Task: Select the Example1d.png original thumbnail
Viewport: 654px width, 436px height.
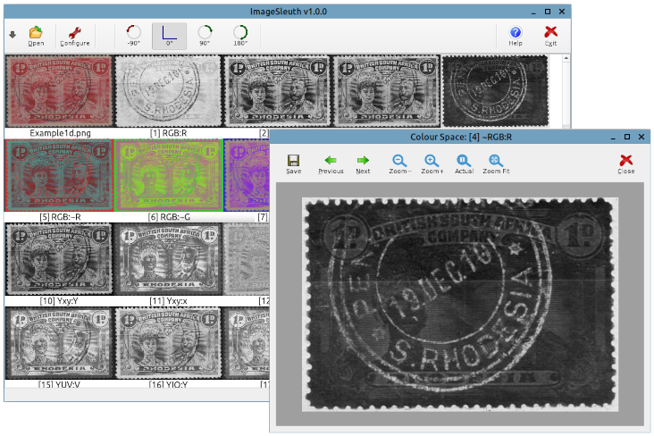Action: [x=59, y=91]
